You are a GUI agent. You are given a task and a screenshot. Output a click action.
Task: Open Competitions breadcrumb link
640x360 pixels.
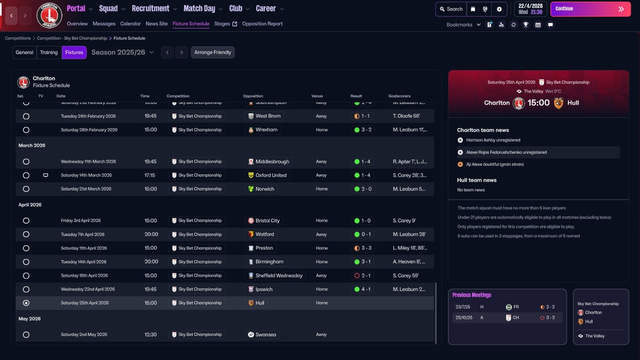tap(18, 38)
